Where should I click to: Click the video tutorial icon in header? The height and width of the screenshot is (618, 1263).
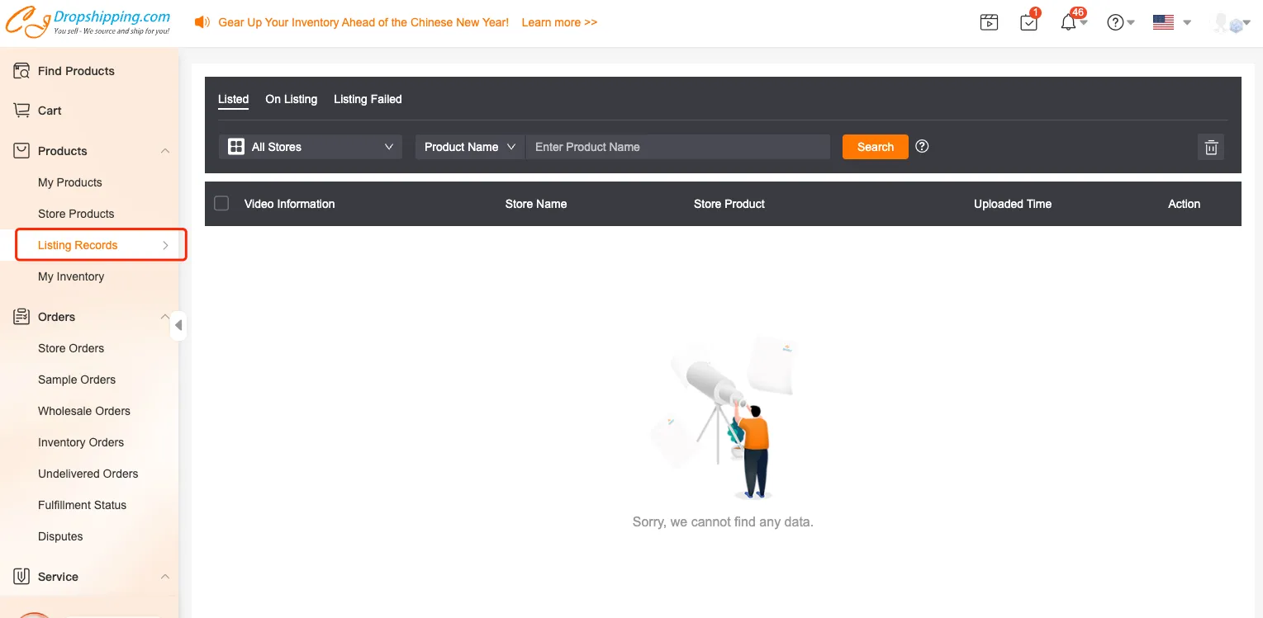(989, 23)
